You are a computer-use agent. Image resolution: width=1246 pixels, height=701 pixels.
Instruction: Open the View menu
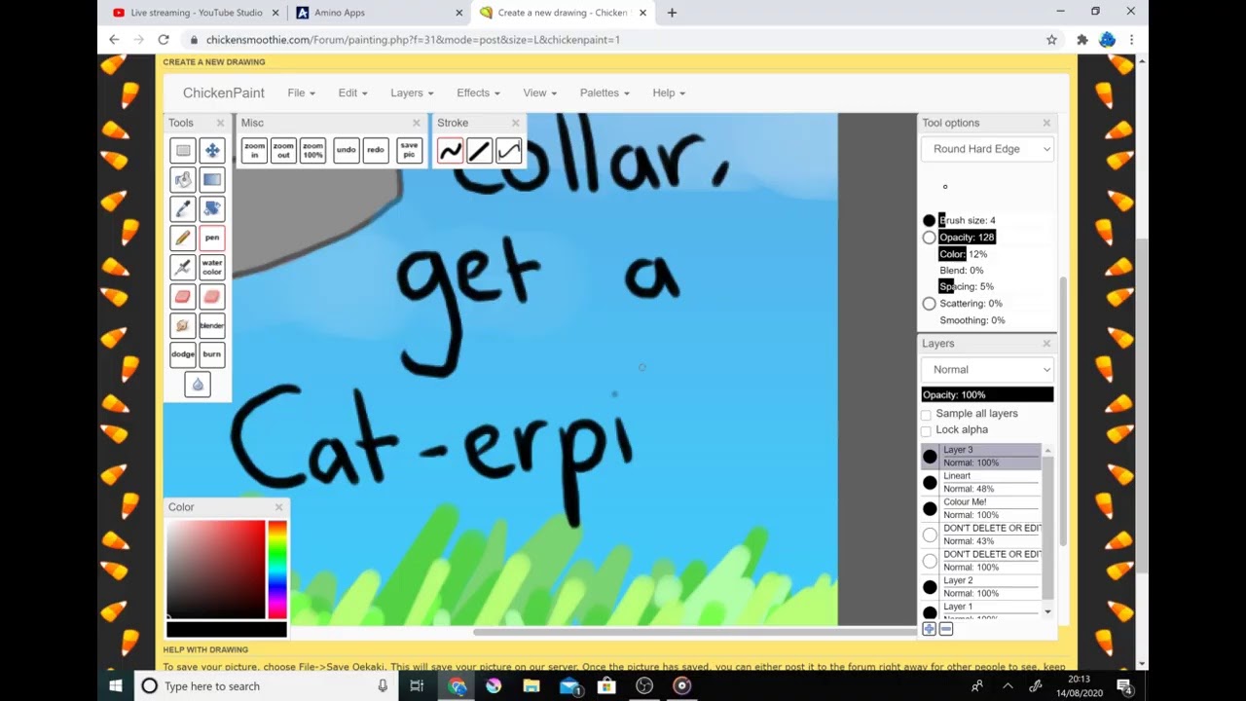[539, 92]
